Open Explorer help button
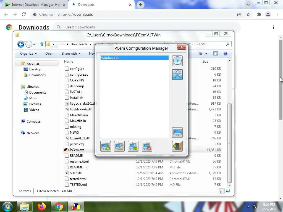 point(226,54)
